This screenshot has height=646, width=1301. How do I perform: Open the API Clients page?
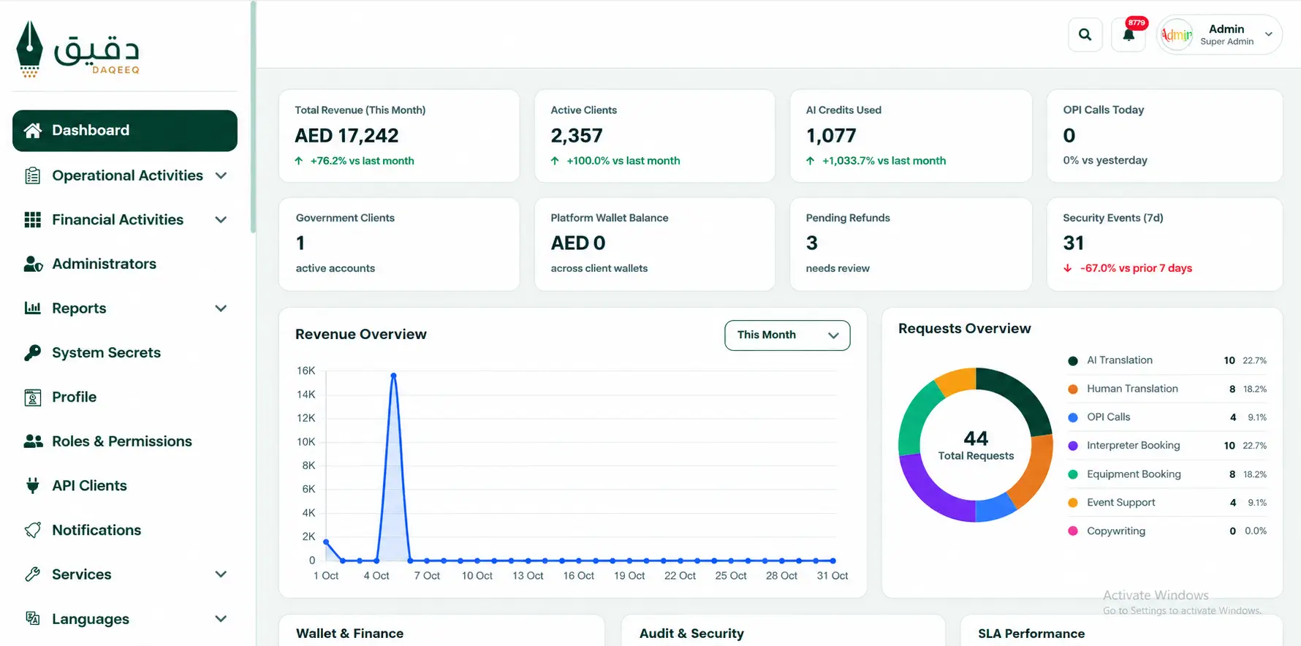pos(125,486)
